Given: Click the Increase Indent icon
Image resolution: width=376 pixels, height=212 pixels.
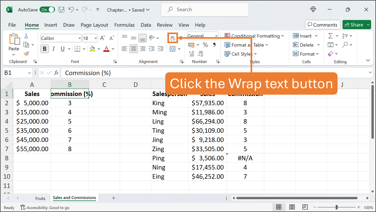Looking at the screenshot, I should tap(161, 49).
